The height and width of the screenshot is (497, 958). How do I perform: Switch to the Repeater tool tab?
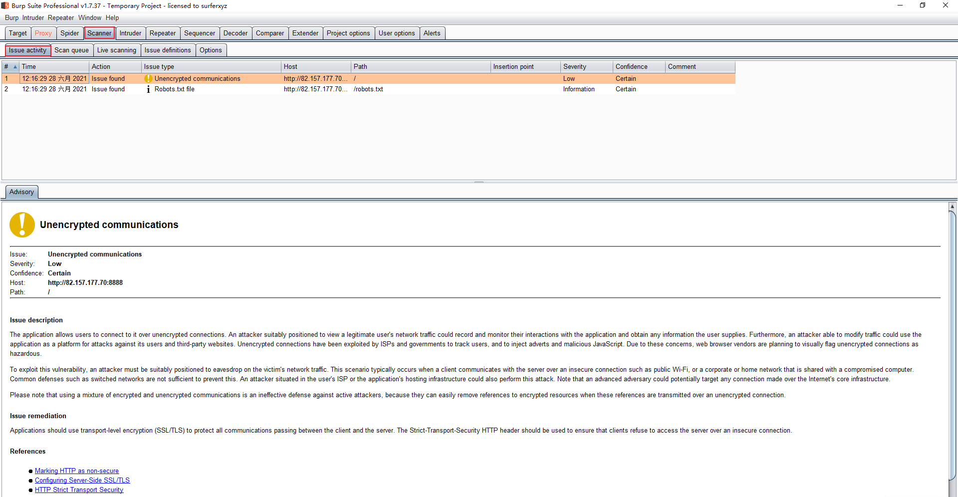coord(163,33)
